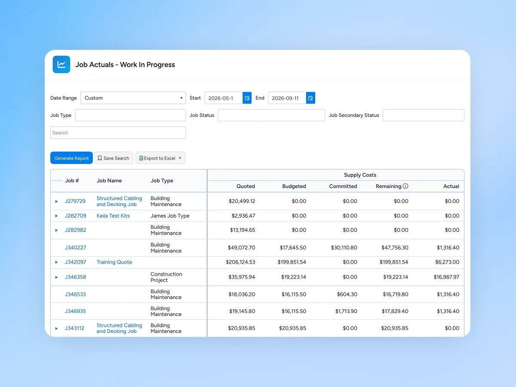Image resolution: width=516 pixels, height=387 pixels.
Task: Click the Remaining column info icon
Action: [405, 186]
